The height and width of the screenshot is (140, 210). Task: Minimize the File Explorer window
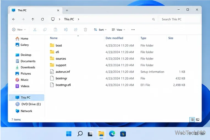click(179, 10)
